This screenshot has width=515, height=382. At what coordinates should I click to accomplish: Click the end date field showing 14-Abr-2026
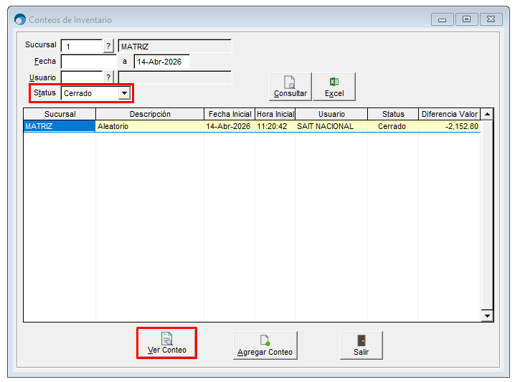(x=161, y=62)
